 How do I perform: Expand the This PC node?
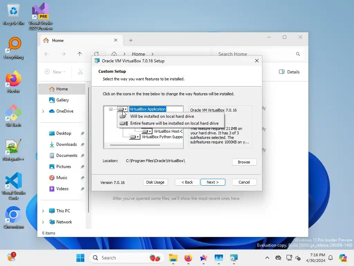(43, 211)
